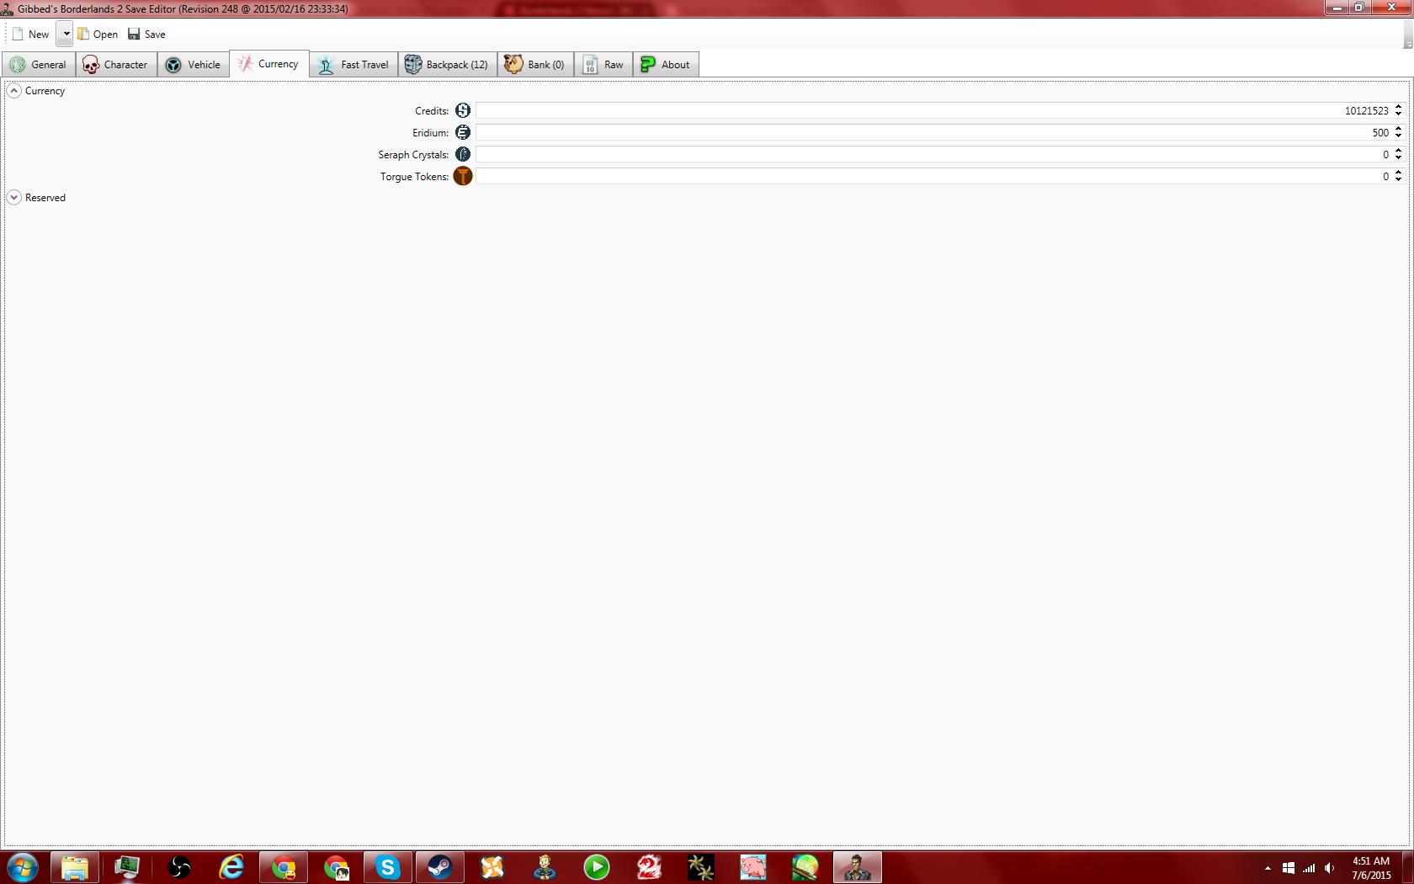
Task: Open the Steam taskbar icon
Action: 440,867
